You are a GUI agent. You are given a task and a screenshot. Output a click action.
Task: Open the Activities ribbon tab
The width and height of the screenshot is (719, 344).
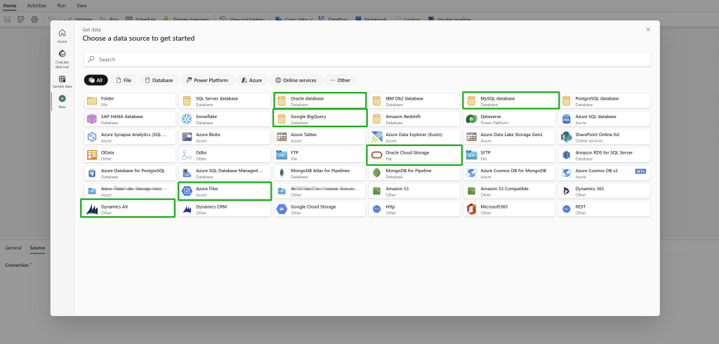coord(37,6)
